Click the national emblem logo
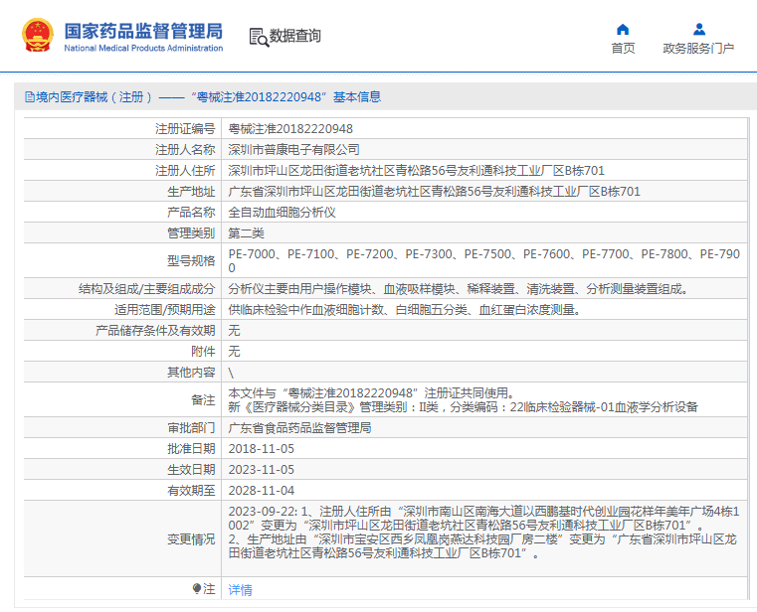Image resolution: width=757 pixels, height=612 pixels. tap(37, 35)
